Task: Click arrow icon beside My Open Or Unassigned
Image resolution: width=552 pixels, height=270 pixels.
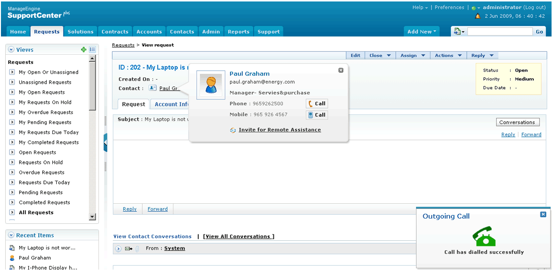Action: click(x=12, y=72)
